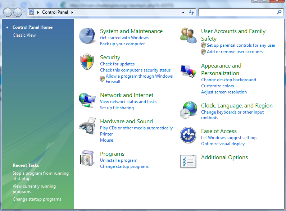Open Set up file sharing

pos(117,108)
